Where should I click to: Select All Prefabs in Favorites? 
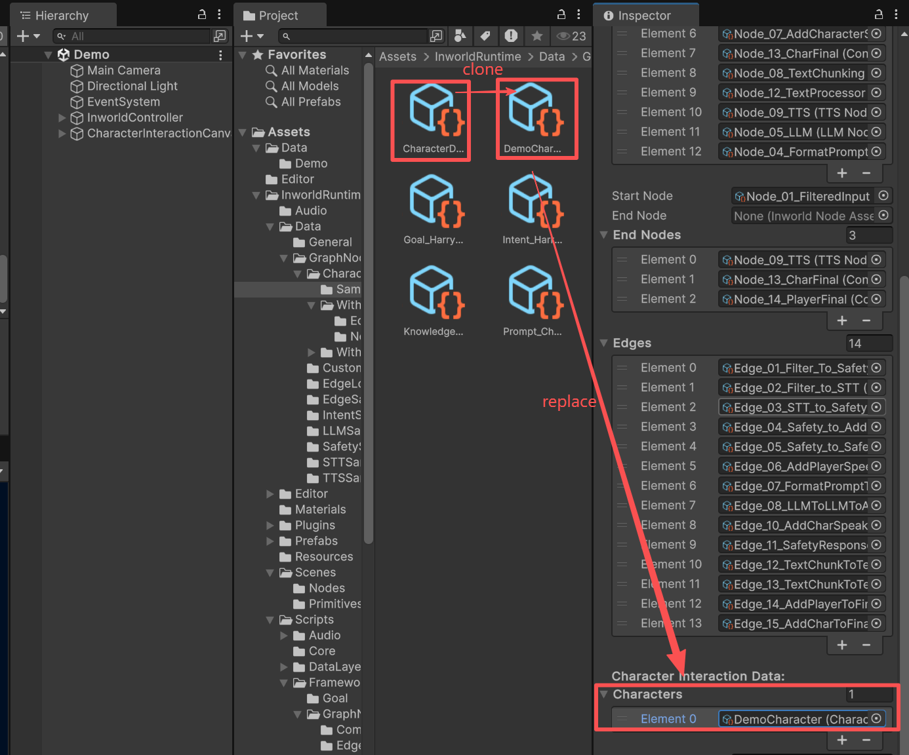click(303, 102)
